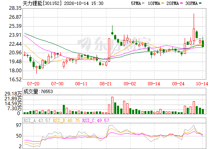Click the 50 RSI axis label
Viewport: 212px width, 149px height.
pyautogui.click(x=19, y=136)
